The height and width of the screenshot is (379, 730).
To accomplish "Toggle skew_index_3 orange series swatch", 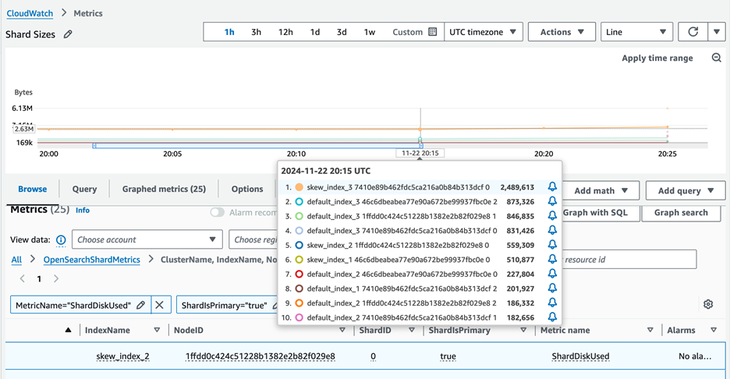I will (299, 187).
